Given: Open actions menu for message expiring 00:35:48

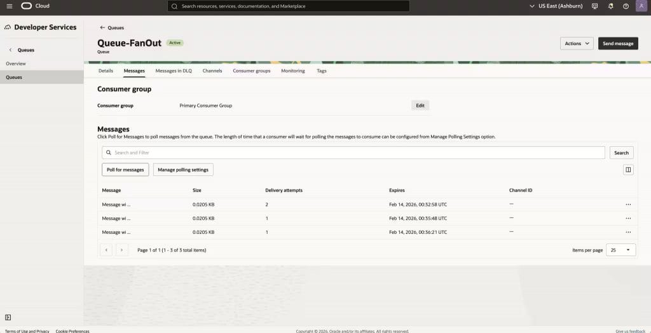Looking at the screenshot, I should pyautogui.click(x=628, y=219).
